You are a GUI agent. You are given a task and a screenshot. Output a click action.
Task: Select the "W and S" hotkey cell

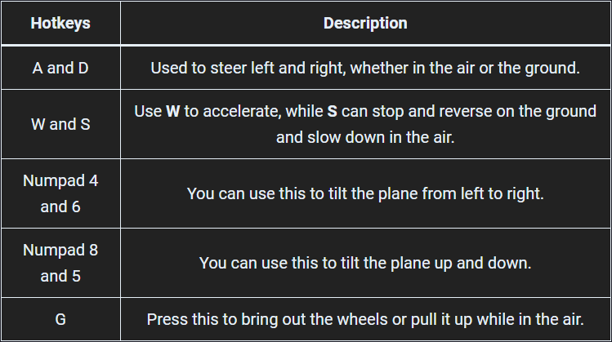pos(60,124)
